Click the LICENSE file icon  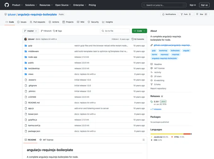point(26,97)
